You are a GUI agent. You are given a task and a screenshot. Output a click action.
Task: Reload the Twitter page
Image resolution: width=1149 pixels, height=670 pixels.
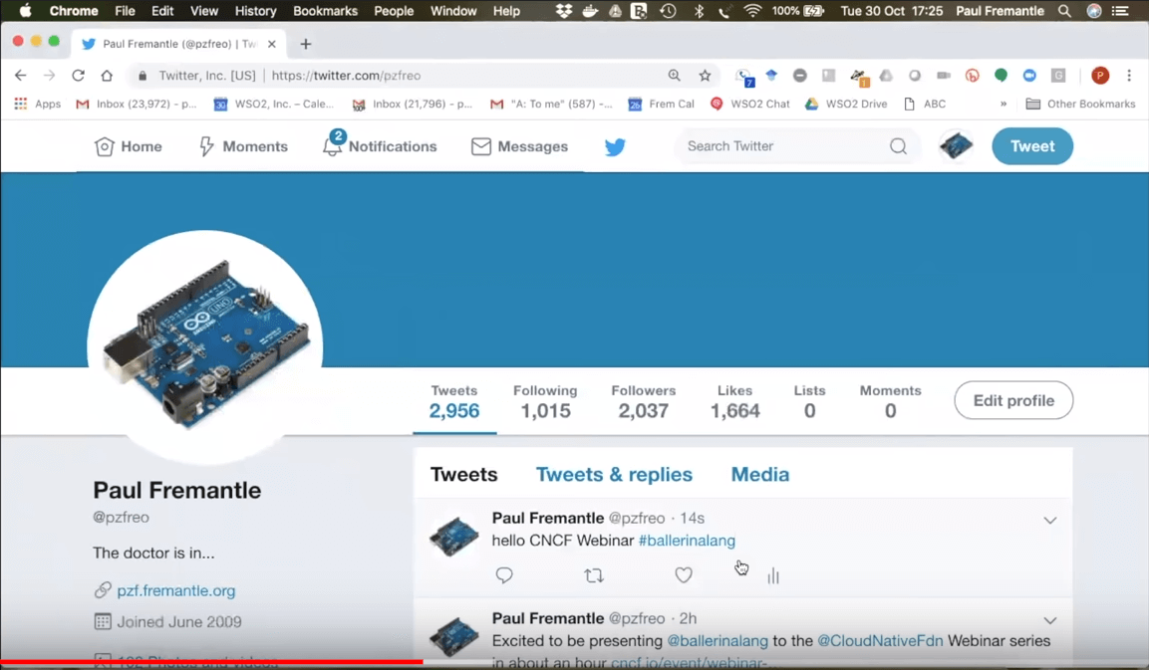tap(78, 76)
